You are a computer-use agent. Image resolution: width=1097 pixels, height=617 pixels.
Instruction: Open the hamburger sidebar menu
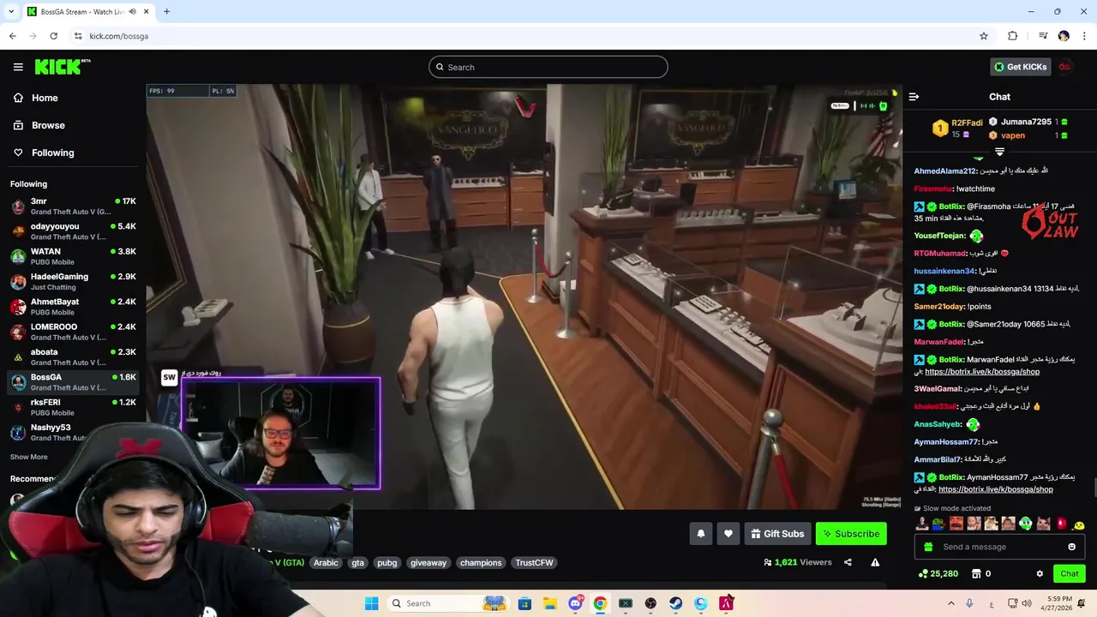pyautogui.click(x=18, y=67)
